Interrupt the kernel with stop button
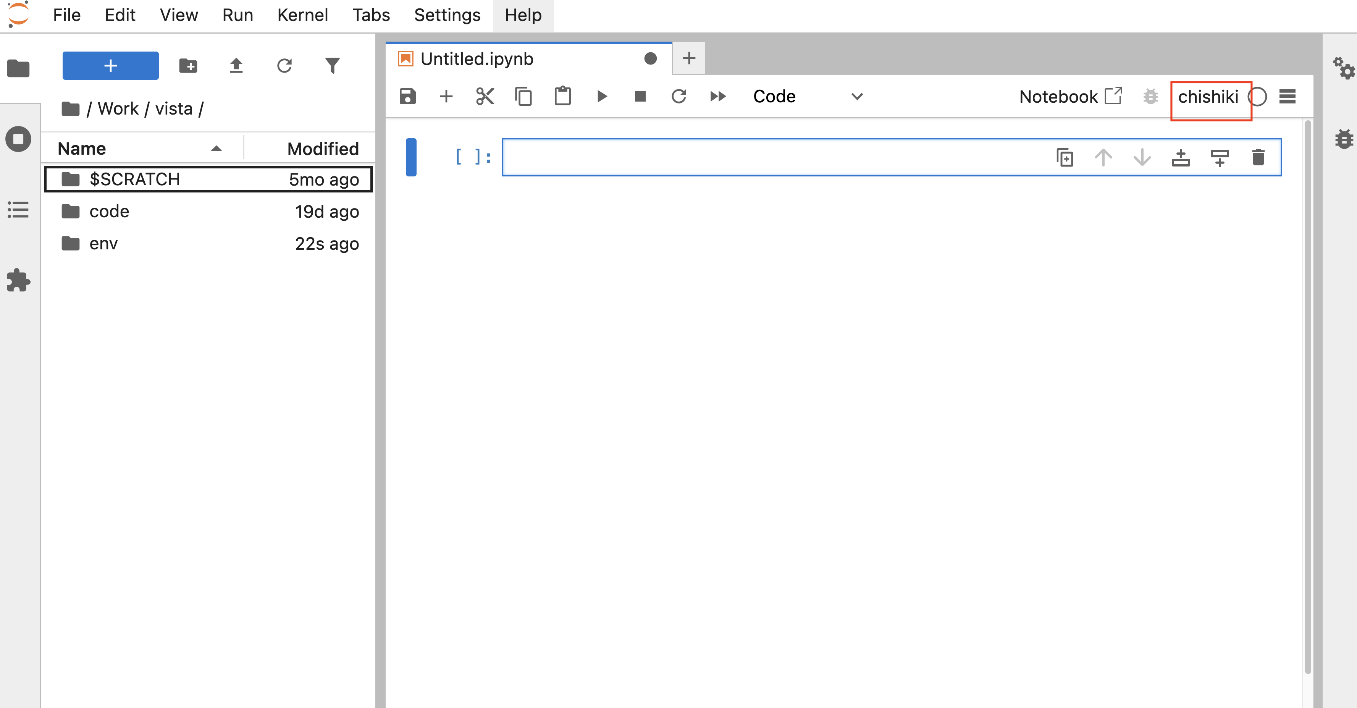Screen dimensions: 1357x708 coord(640,96)
